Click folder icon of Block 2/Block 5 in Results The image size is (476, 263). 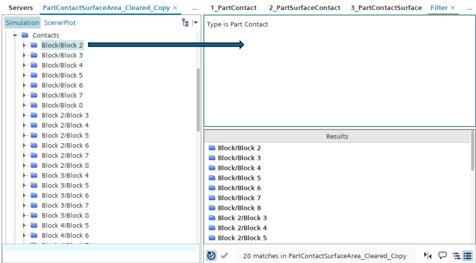coord(212,238)
